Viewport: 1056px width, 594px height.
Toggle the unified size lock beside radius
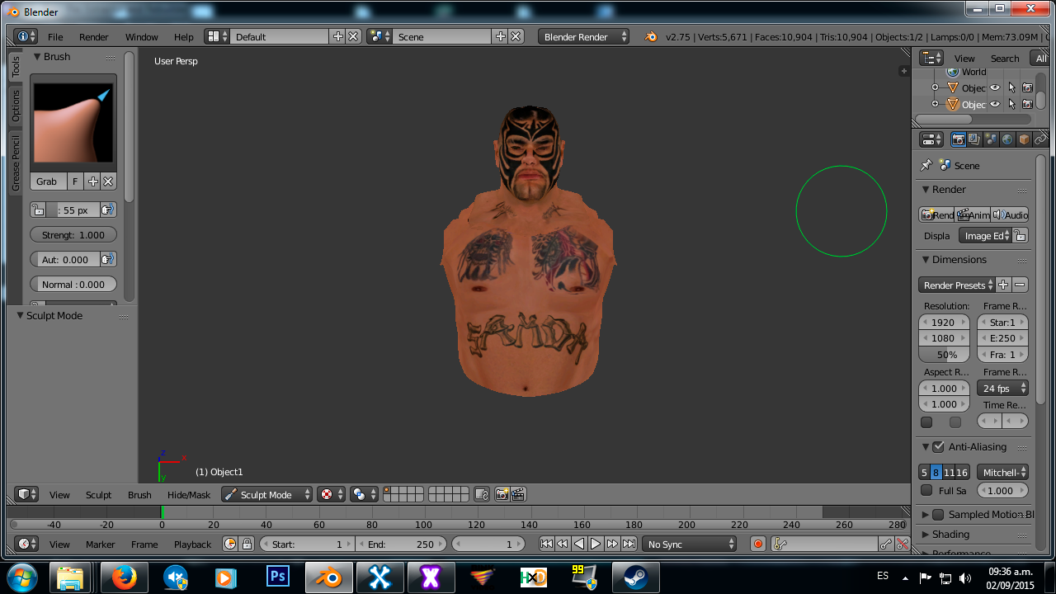pos(38,210)
